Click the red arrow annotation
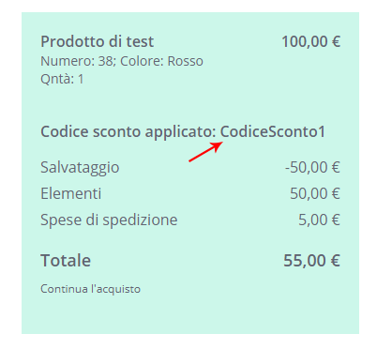377x349 pixels. pos(206,152)
